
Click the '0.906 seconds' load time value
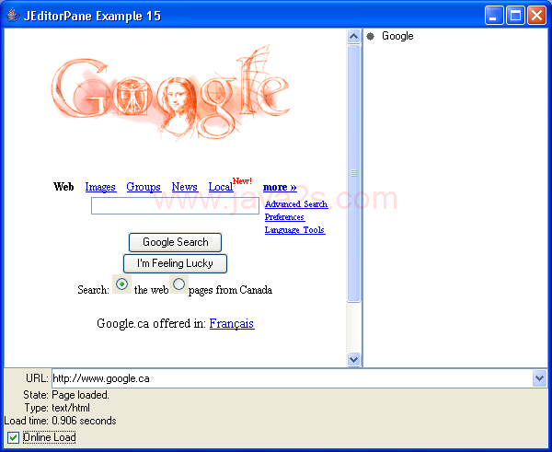coord(84,421)
